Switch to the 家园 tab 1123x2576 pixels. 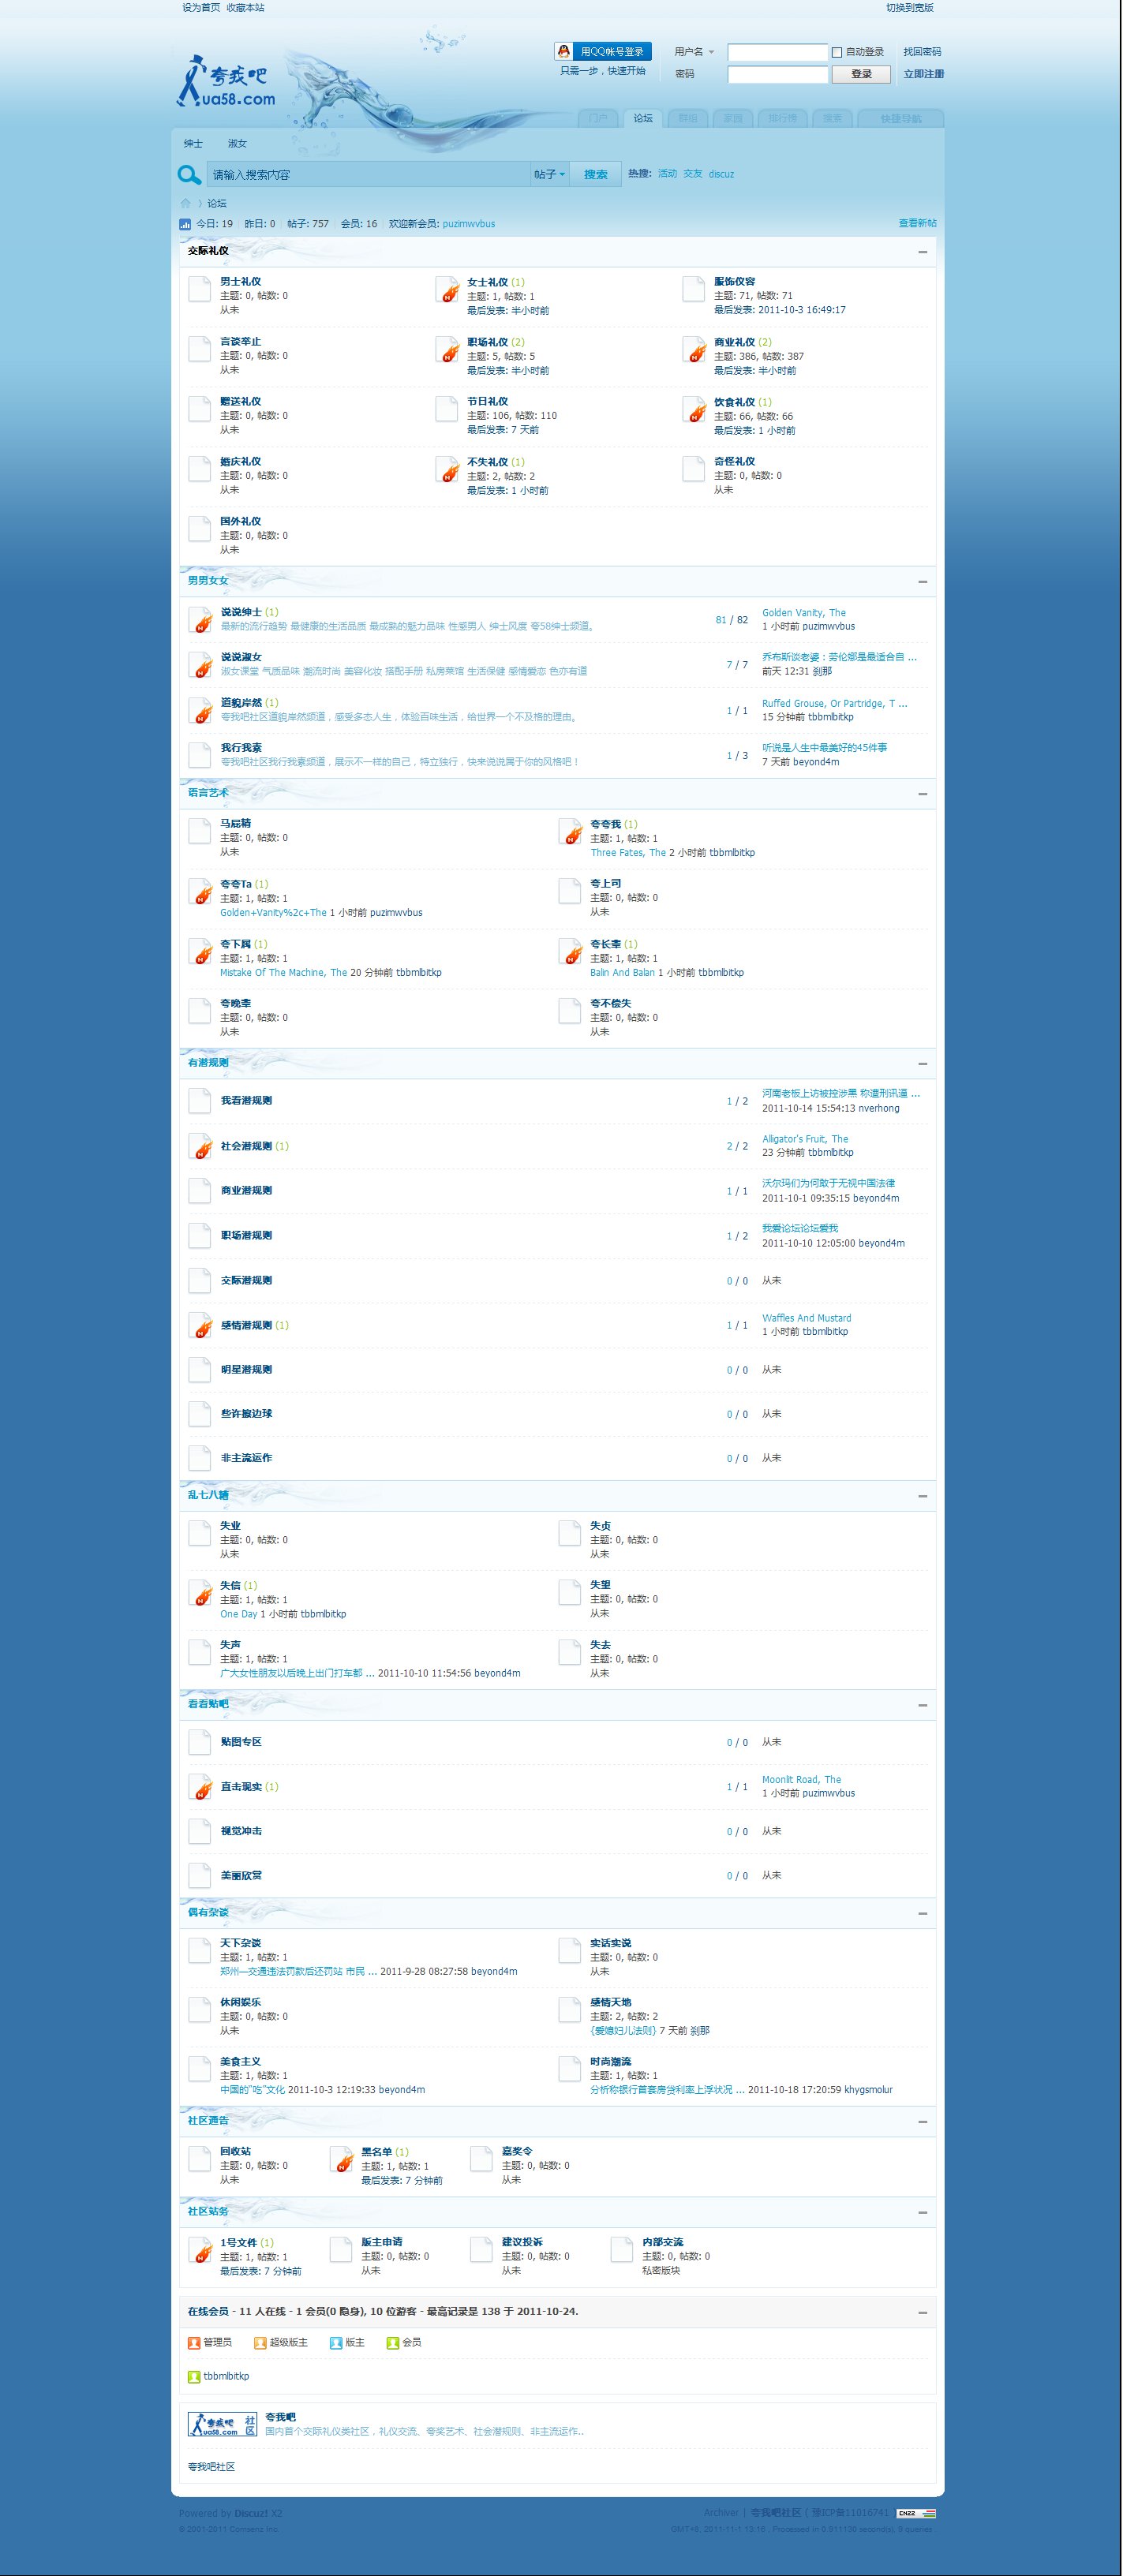(733, 118)
